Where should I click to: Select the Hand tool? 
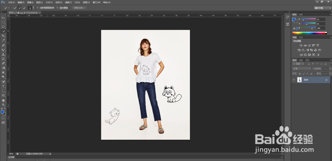(3, 100)
